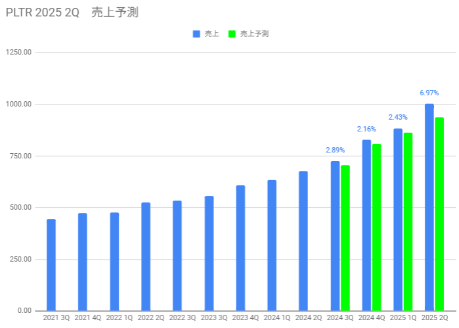459x328 pixels.
Task: Select the blue bar for 2022 1Q
Action: pyautogui.click(x=114, y=262)
